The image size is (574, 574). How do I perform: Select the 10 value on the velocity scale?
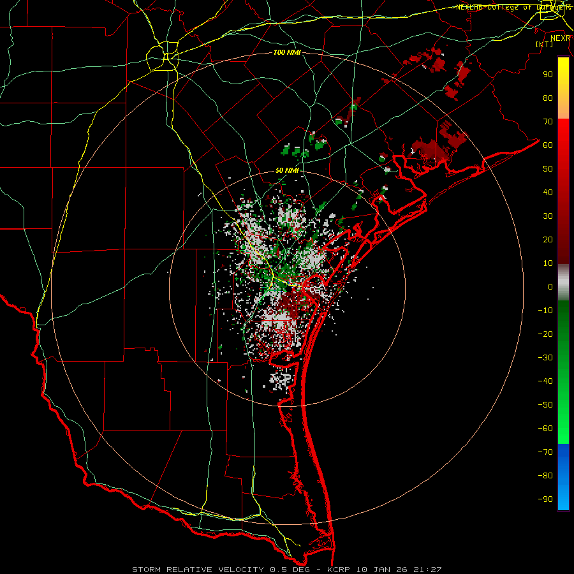548,263
